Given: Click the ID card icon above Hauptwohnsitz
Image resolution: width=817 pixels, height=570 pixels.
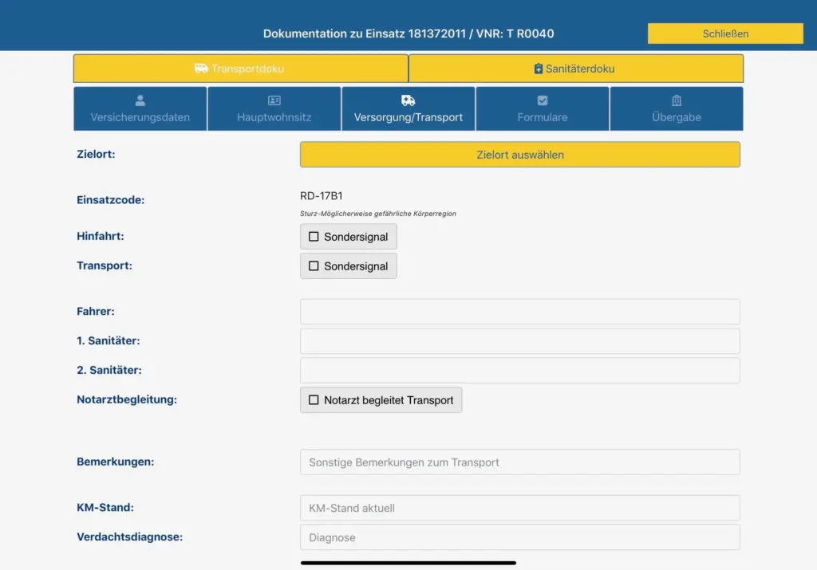Looking at the screenshot, I should coord(274,100).
